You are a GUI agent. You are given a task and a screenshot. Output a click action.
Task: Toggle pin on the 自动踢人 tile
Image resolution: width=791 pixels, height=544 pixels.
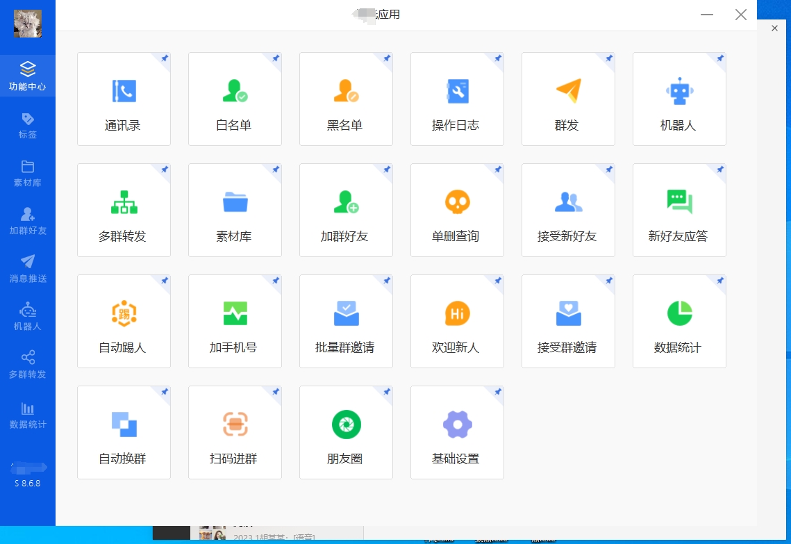165,281
